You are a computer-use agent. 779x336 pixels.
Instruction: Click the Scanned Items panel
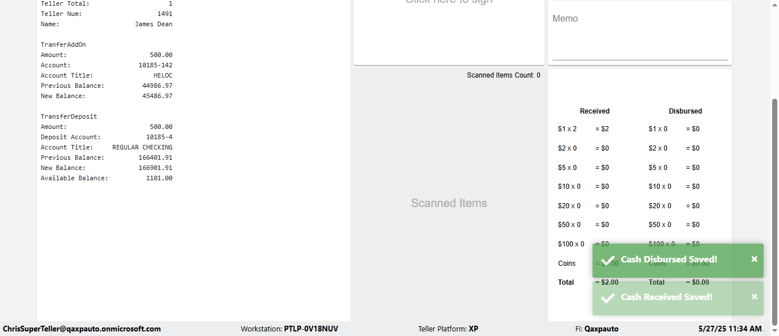(x=449, y=203)
